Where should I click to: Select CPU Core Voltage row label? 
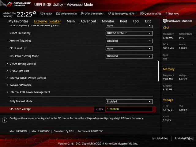pos(20,109)
